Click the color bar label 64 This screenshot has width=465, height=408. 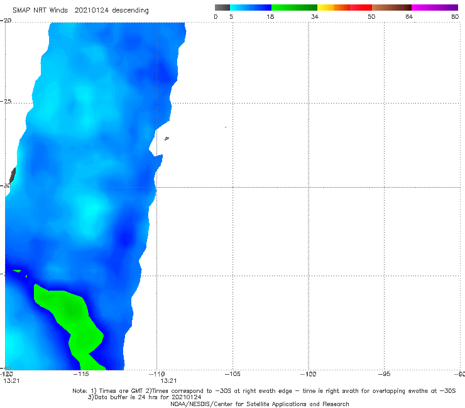point(409,17)
